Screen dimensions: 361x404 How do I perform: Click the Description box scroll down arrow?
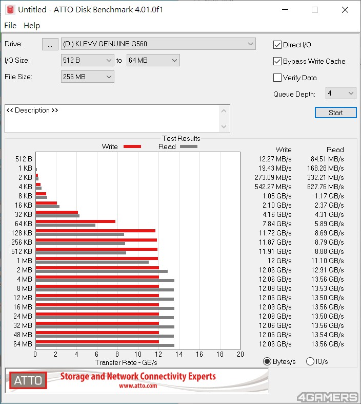click(x=224, y=126)
